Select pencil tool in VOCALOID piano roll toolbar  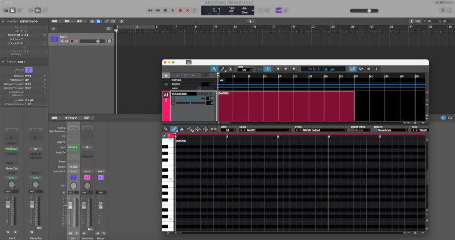click(x=174, y=129)
